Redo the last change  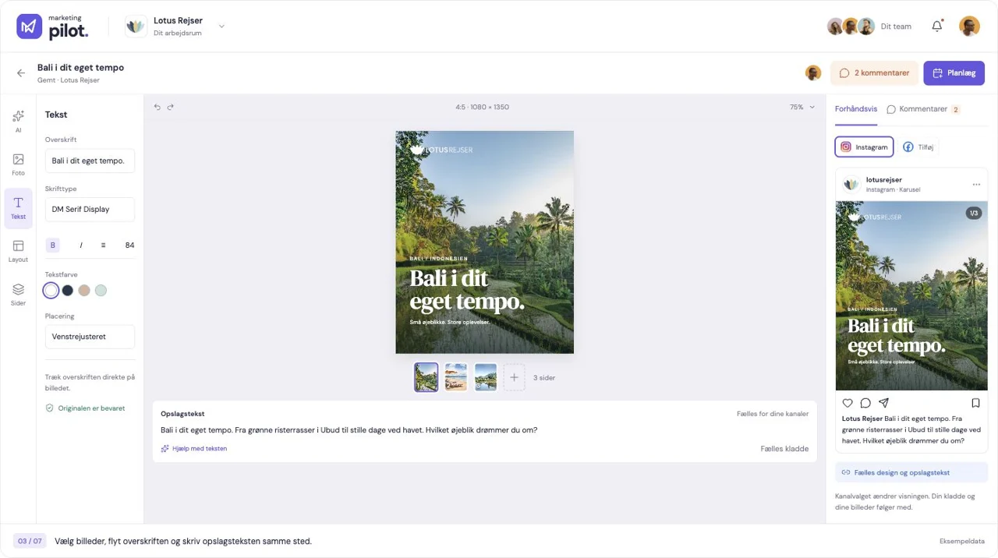pos(171,107)
